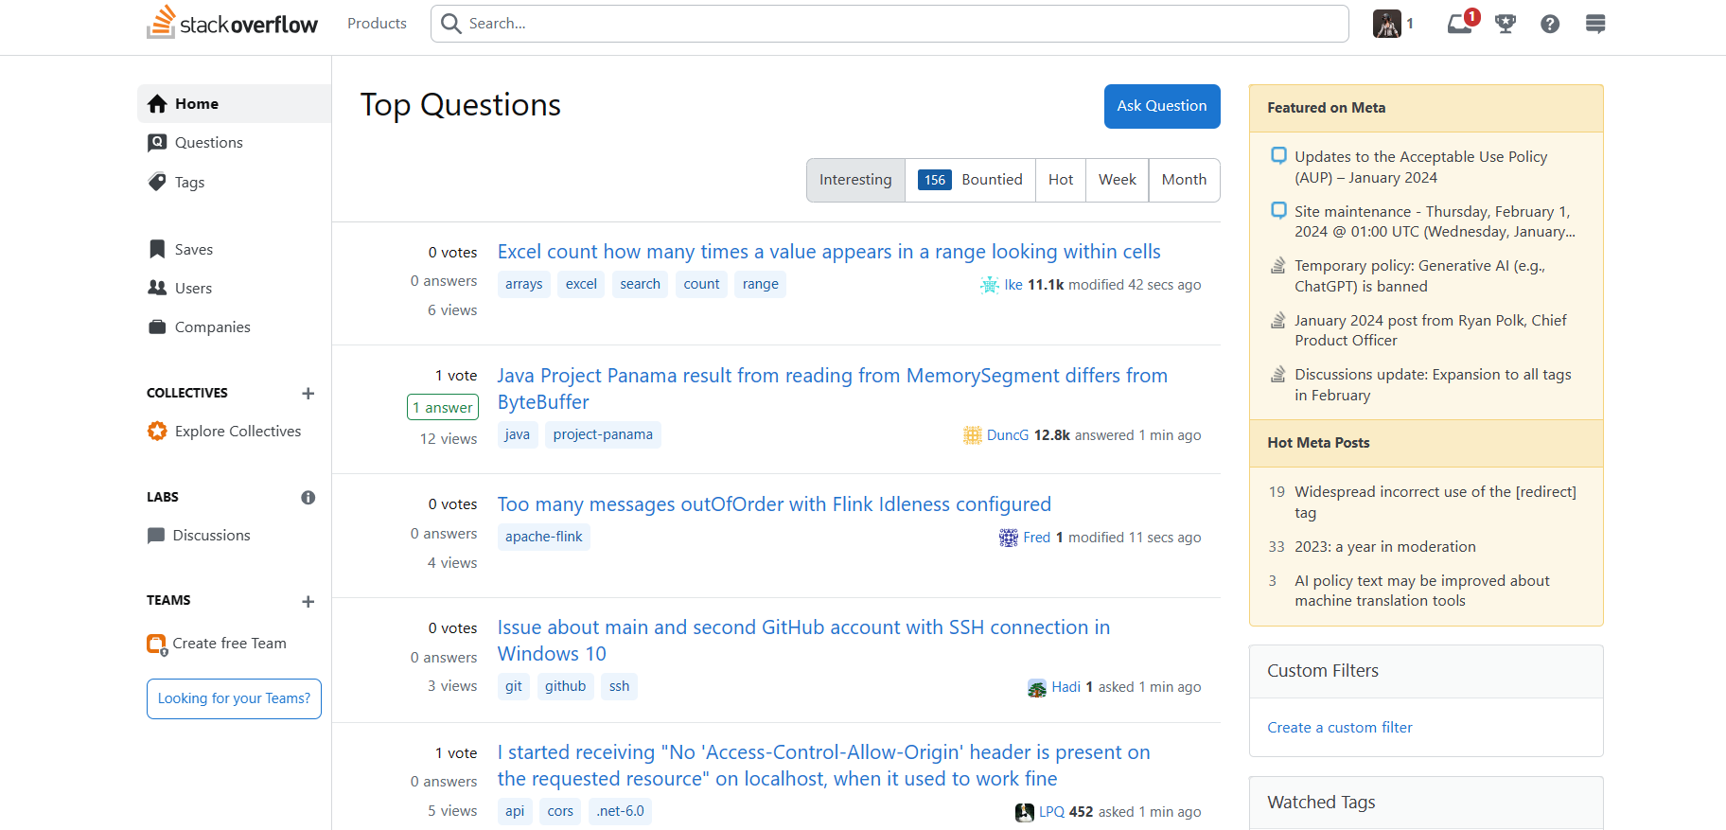Click the Tags label icon
The image size is (1726, 830).
click(x=157, y=182)
